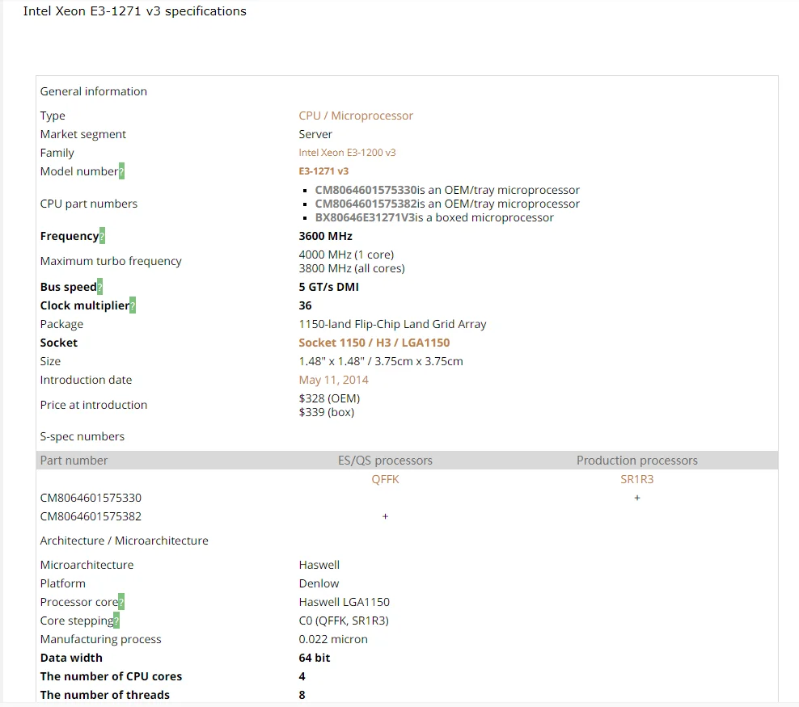Click the help icon beside Clock multiplier
The width and height of the screenshot is (799, 707).
click(133, 305)
